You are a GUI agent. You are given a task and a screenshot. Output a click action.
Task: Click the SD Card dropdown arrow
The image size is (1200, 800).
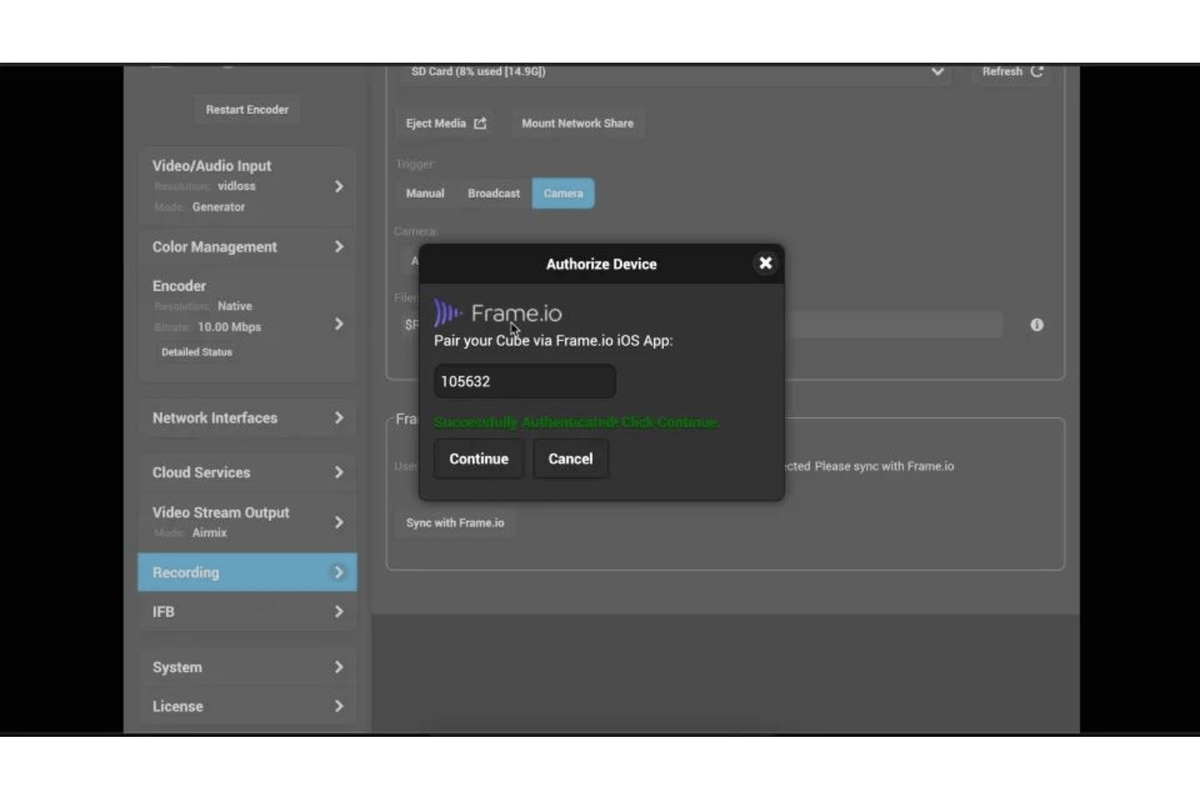(x=937, y=72)
